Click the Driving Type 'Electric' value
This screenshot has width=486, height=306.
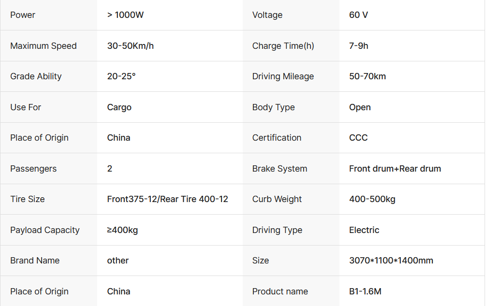point(364,230)
